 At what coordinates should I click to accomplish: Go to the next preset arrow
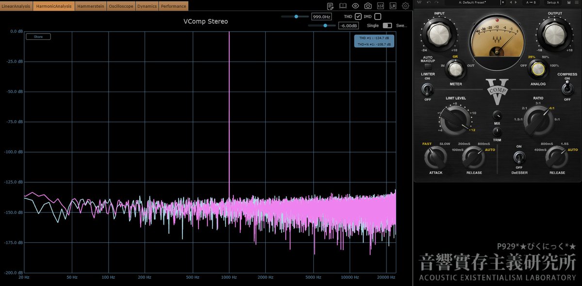[516, 2]
